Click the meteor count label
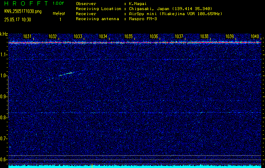This screenshot has width=265, height=168. [59, 13]
